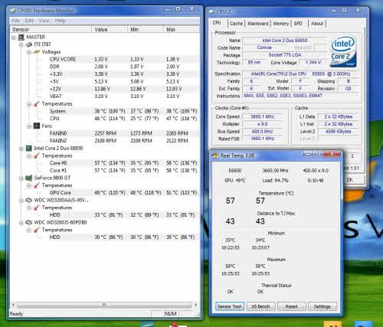Image resolution: width=383 pixels, height=327 pixels.
Task: Click thermometer icon beside ITE IT87 Temperatures
Action: (x=37, y=104)
